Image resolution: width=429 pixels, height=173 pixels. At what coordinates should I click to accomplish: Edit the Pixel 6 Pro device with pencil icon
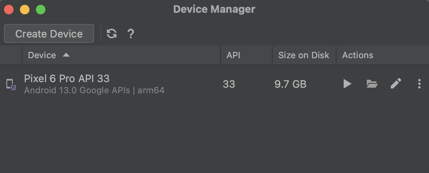point(396,84)
